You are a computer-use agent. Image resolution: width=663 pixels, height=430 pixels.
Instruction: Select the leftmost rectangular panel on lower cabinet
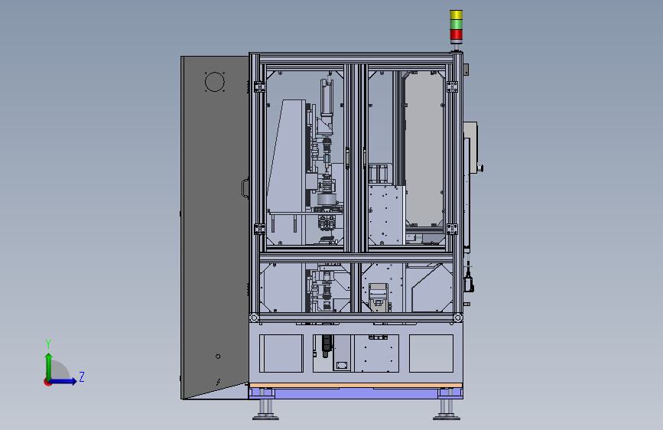click(281, 353)
